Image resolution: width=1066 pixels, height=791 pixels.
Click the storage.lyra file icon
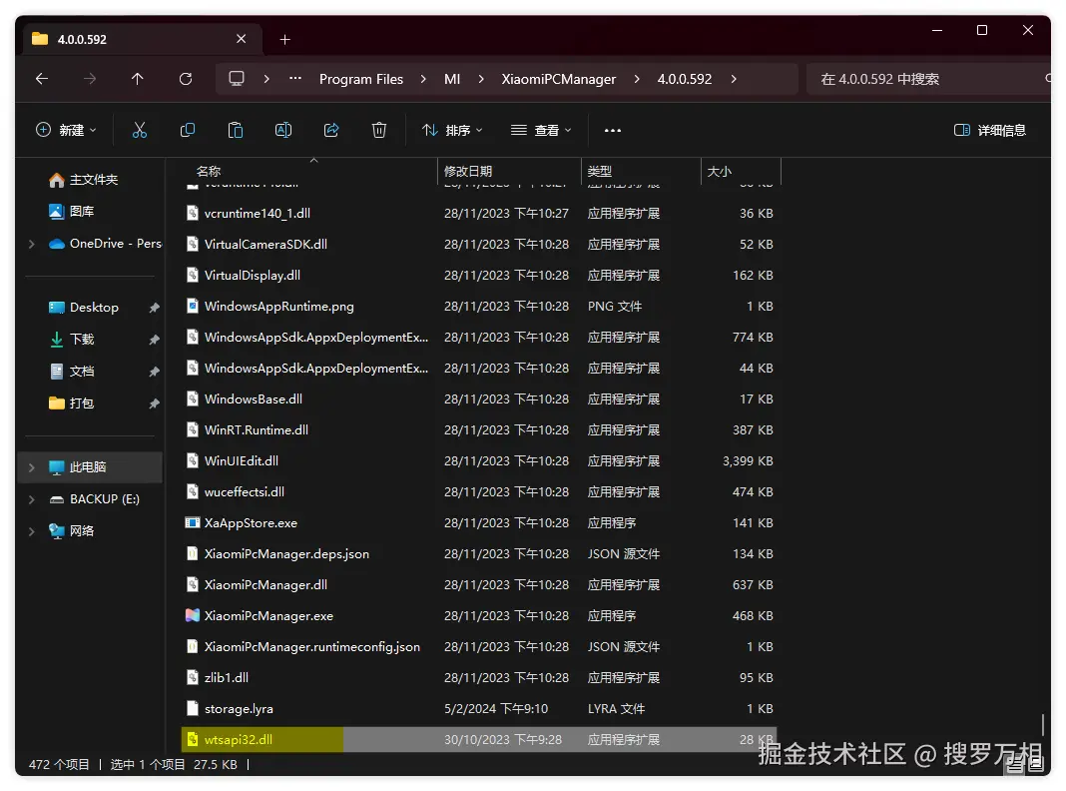click(193, 709)
